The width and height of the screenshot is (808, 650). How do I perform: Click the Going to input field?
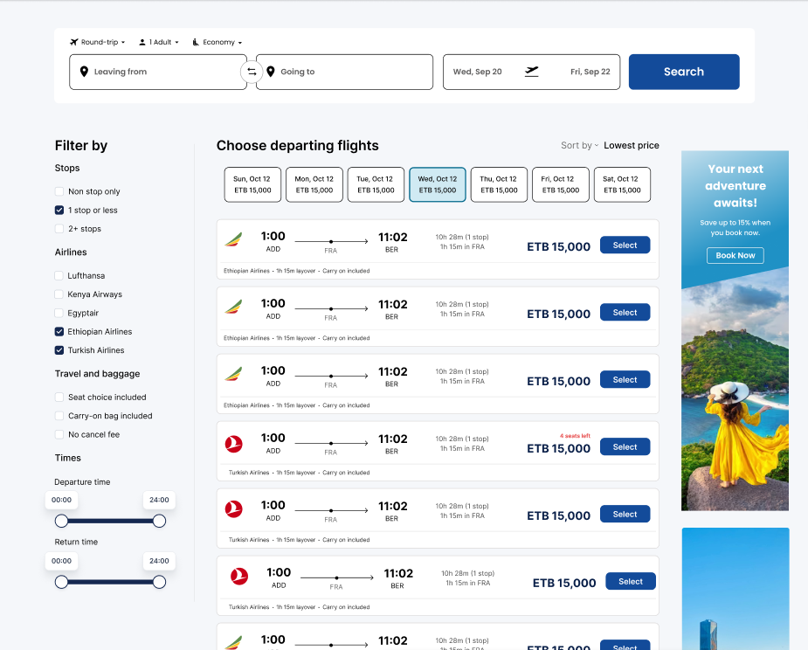pyautogui.click(x=344, y=72)
